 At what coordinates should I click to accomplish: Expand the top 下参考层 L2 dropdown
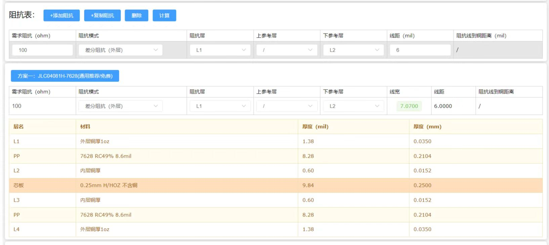pyautogui.click(x=353, y=50)
